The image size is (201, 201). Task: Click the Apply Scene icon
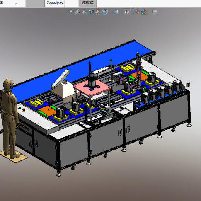144,12
